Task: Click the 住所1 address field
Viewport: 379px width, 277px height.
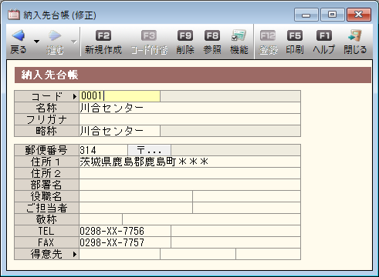Action: tap(190, 162)
